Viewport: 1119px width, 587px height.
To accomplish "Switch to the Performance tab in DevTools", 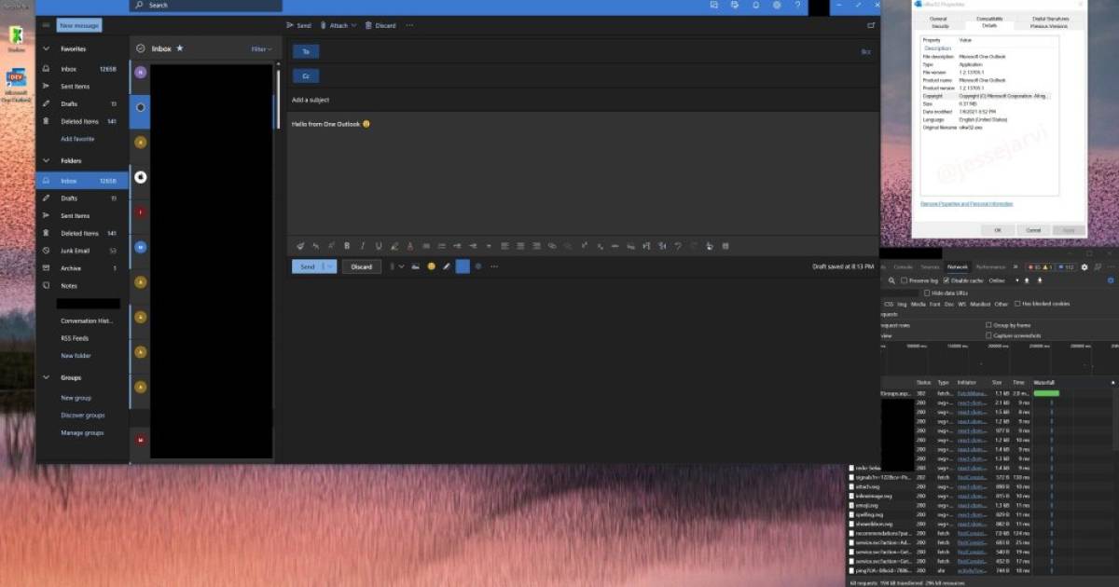I will [x=989, y=267].
